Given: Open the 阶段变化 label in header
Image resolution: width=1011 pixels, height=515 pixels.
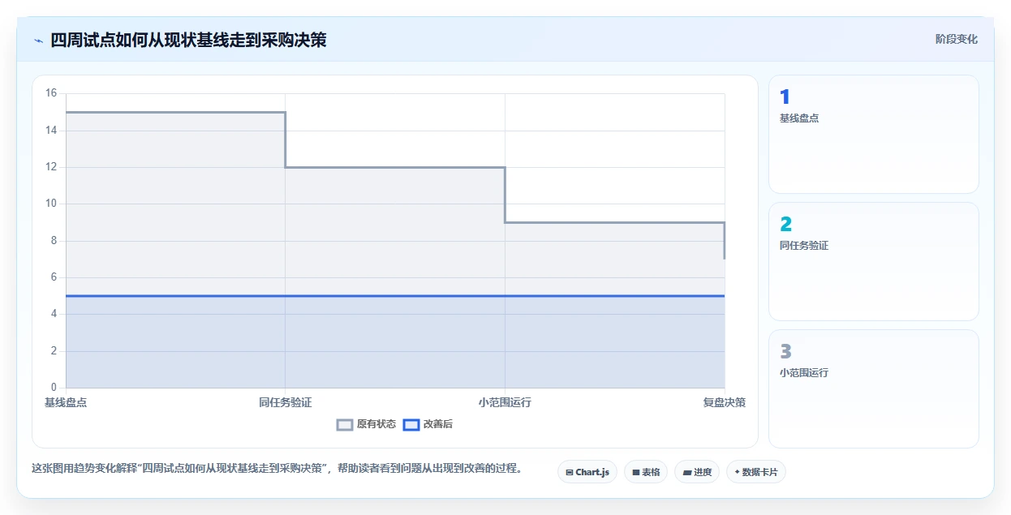Looking at the screenshot, I should pos(957,39).
